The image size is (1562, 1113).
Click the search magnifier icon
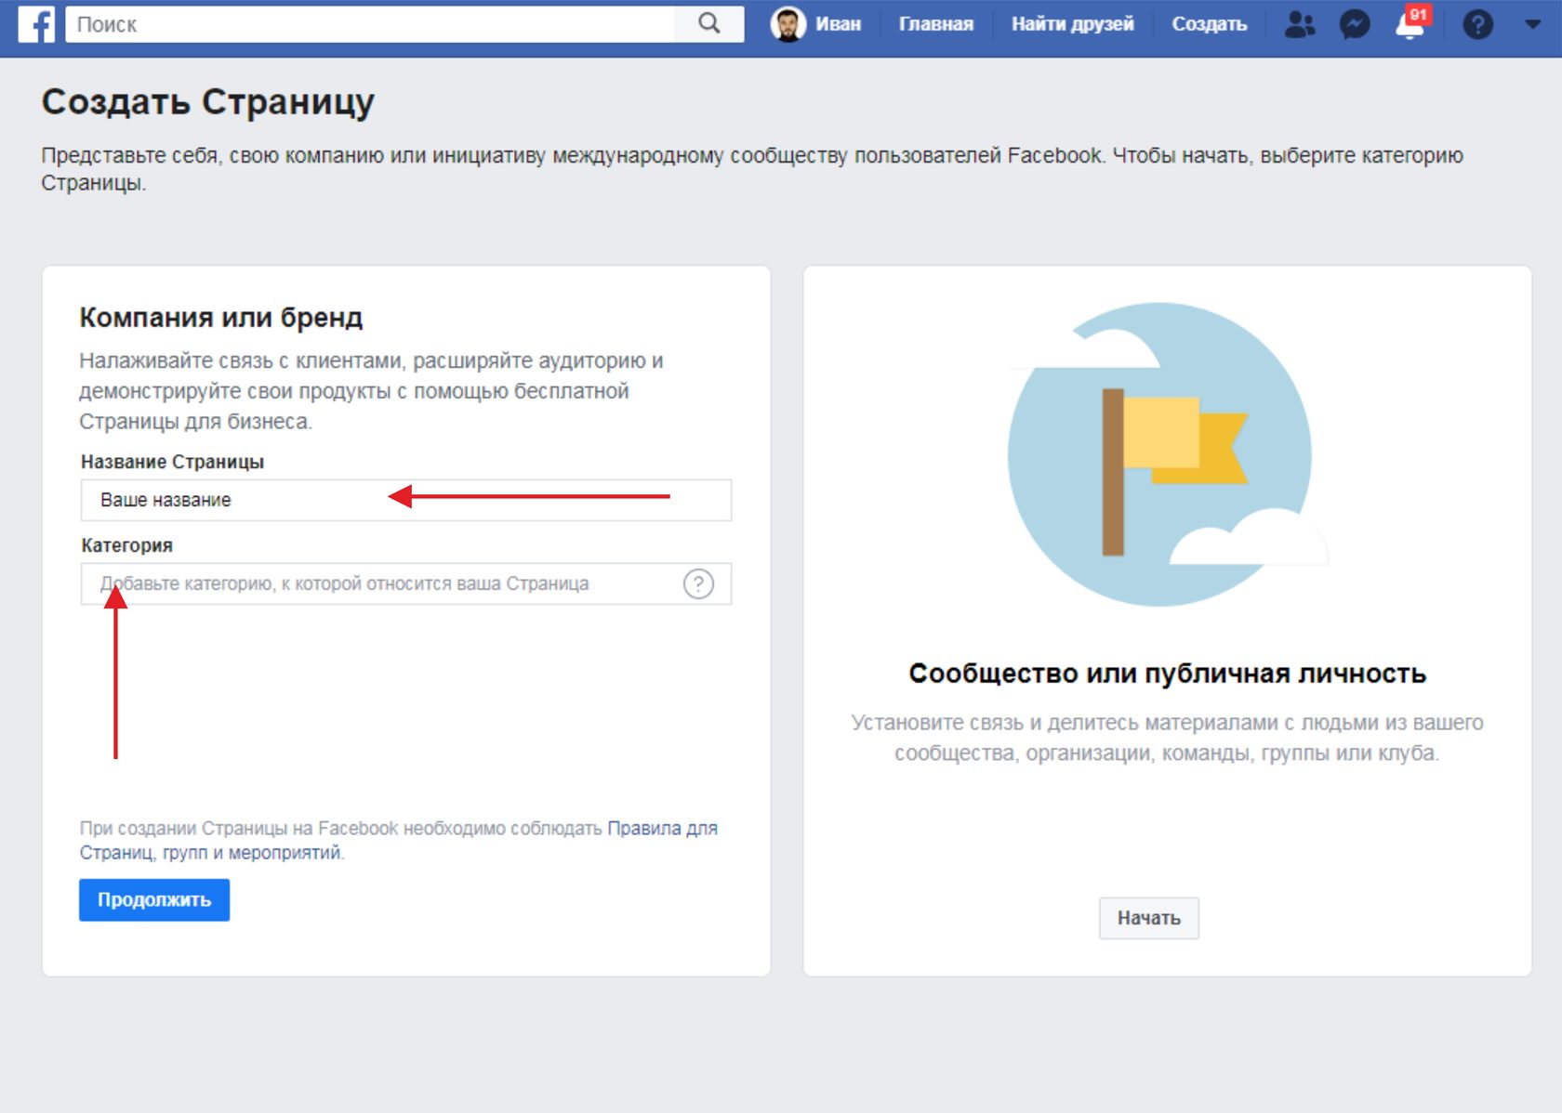[x=708, y=24]
